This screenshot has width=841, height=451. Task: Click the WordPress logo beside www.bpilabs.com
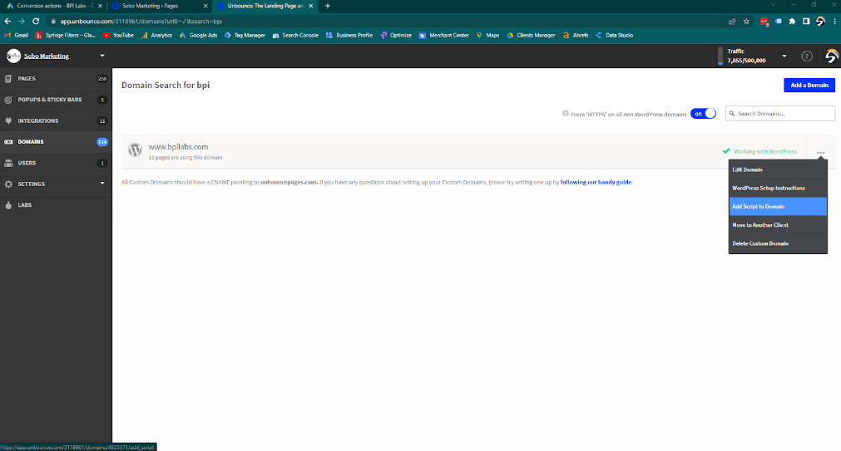coord(135,150)
